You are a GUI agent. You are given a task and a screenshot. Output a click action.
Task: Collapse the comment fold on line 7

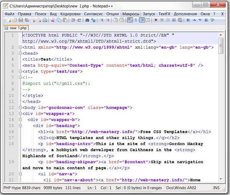(20, 78)
